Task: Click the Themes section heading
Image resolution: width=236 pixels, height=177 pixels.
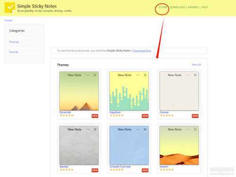Action: click(x=63, y=65)
